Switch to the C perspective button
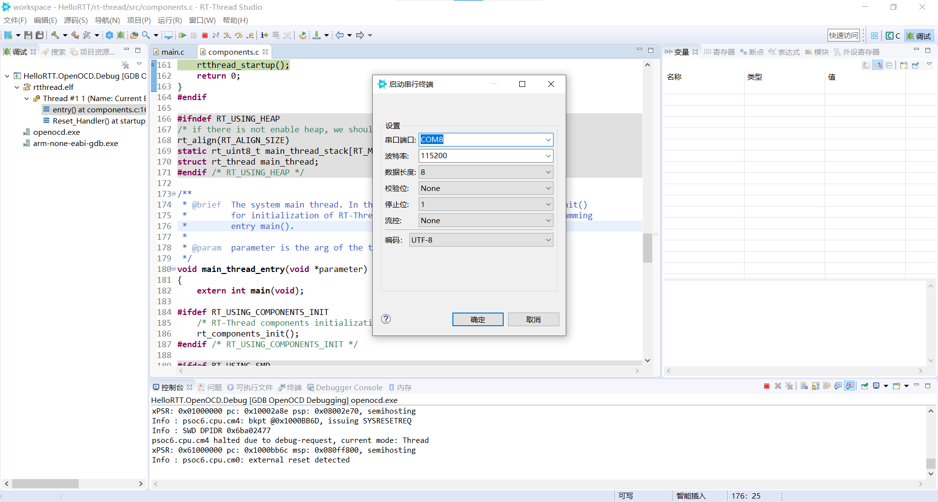 (893, 36)
